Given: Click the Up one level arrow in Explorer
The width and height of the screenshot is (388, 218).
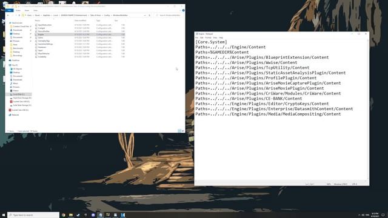Looking at the screenshot, I should click(19, 15).
